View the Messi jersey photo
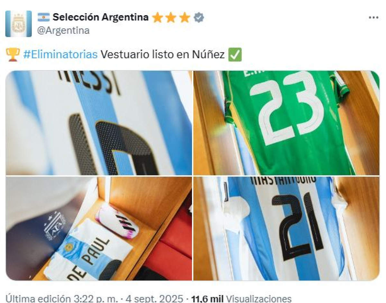Image resolution: width=386 pixels, height=303 pixels. pyautogui.click(x=99, y=123)
